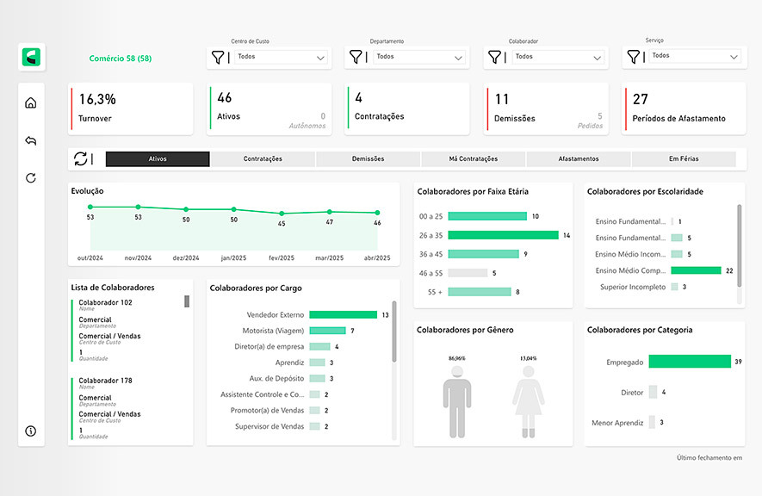Select the Demissões tab
The width and height of the screenshot is (762, 496).
(x=368, y=159)
